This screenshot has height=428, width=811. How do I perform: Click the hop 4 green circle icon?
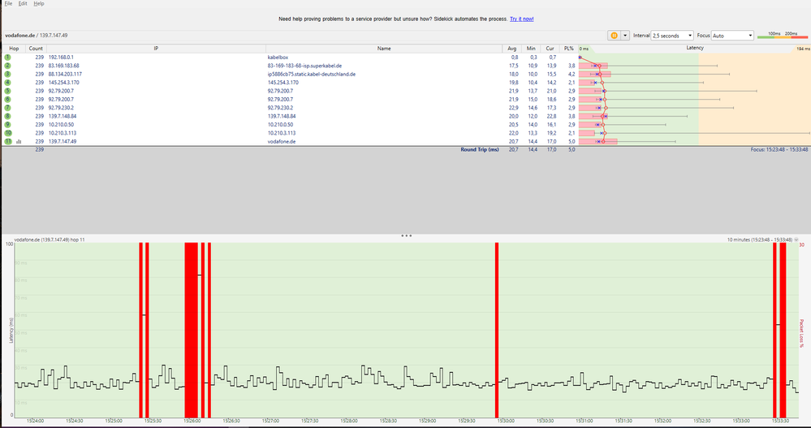pos(8,83)
